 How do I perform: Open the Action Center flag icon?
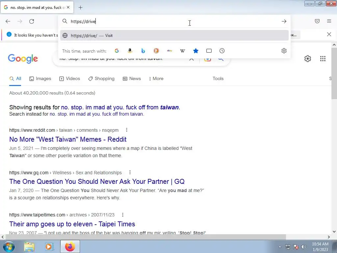pyautogui.click(x=296, y=247)
